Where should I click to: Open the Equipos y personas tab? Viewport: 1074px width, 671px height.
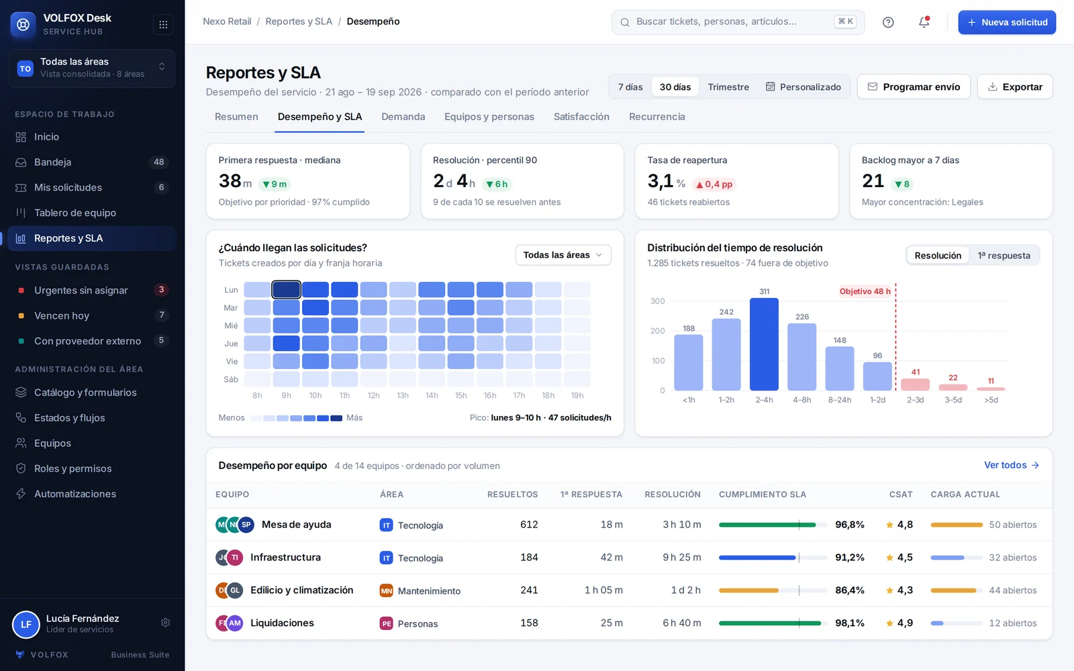coord(489,117)
